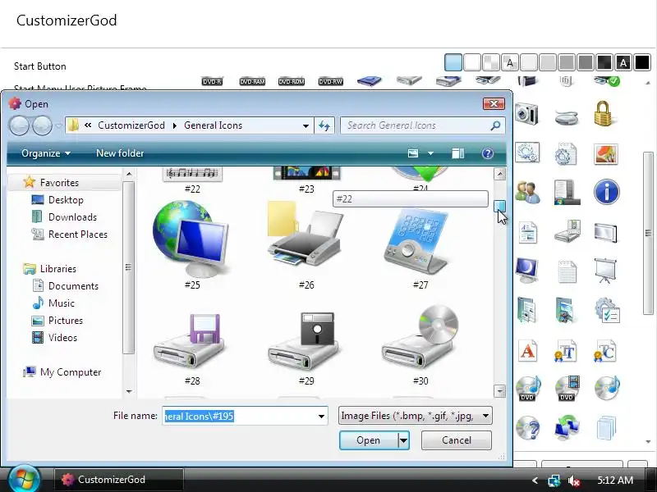
Task: Select the audio CD without DVD label icon
Action: point(607,387)
